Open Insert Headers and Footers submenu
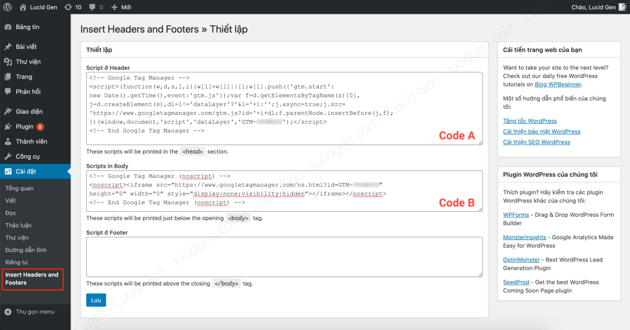 click(32, 278)
